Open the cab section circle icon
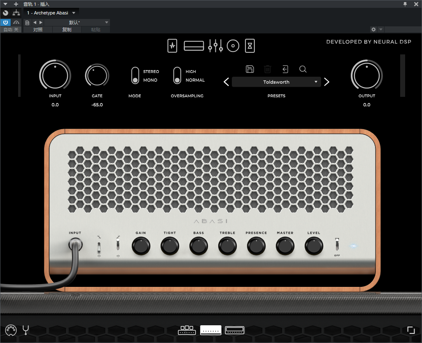The width and height of the screenshot is (422, 343). [x=233, y=46]
